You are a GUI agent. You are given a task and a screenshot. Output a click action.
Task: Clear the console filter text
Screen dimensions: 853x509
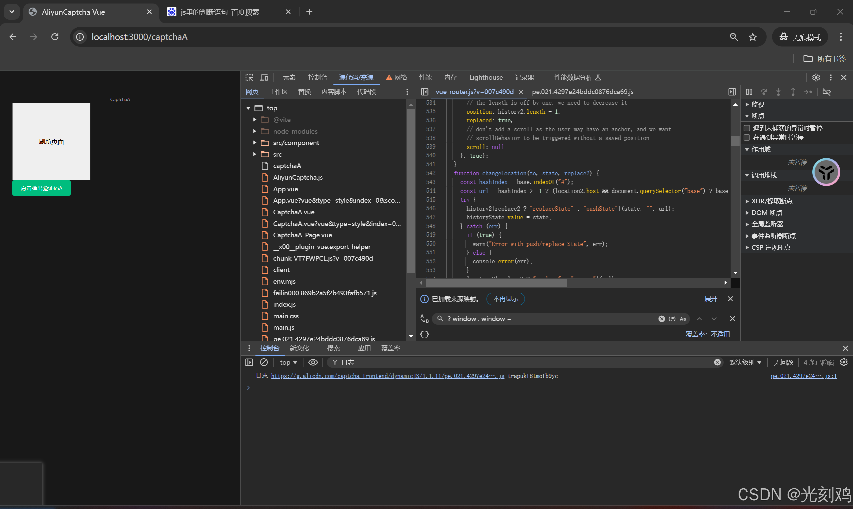click(718, 362)
